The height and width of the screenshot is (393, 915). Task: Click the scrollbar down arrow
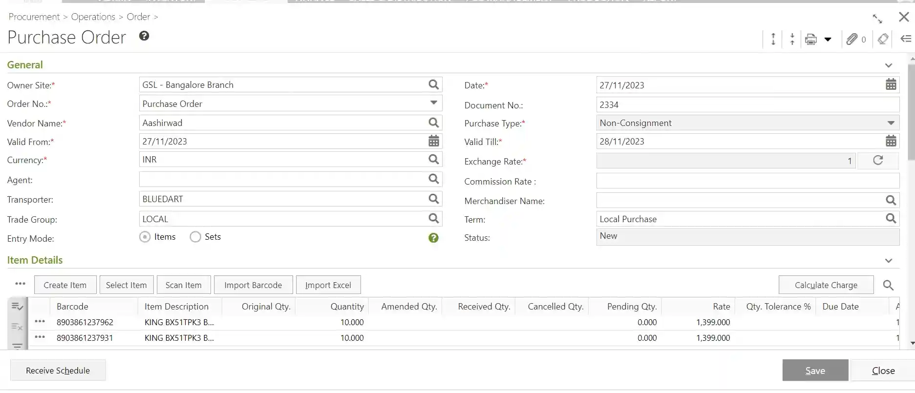912,344
